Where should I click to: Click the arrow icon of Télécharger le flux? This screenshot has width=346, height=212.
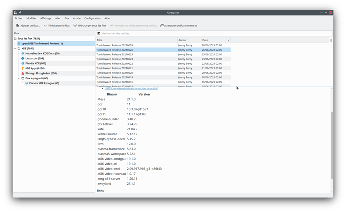[45, 26]
